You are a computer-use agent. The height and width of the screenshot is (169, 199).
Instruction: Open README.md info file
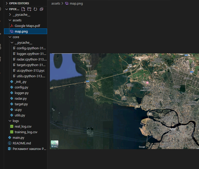click(22, 143)
